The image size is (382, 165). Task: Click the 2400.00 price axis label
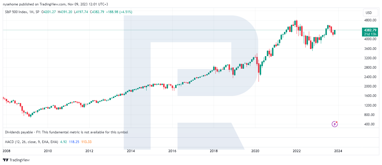pos(370,77)
